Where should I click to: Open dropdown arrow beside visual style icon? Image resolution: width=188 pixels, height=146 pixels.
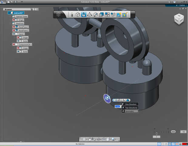coord(110,139)
